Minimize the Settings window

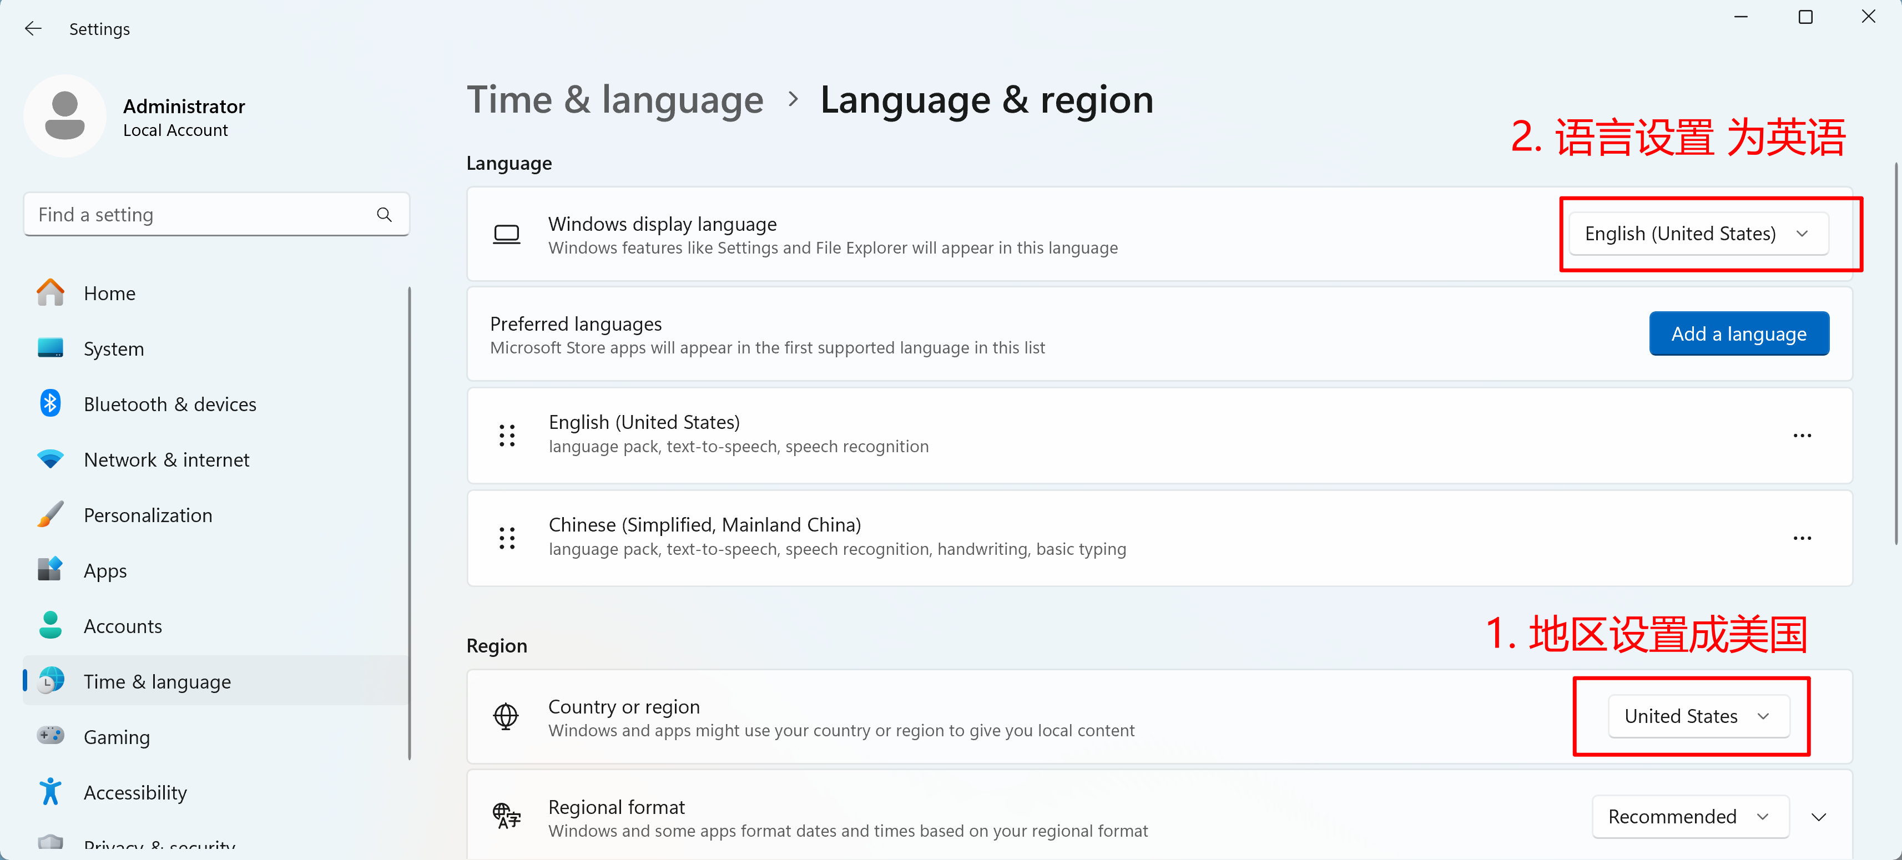[1741, 17]
